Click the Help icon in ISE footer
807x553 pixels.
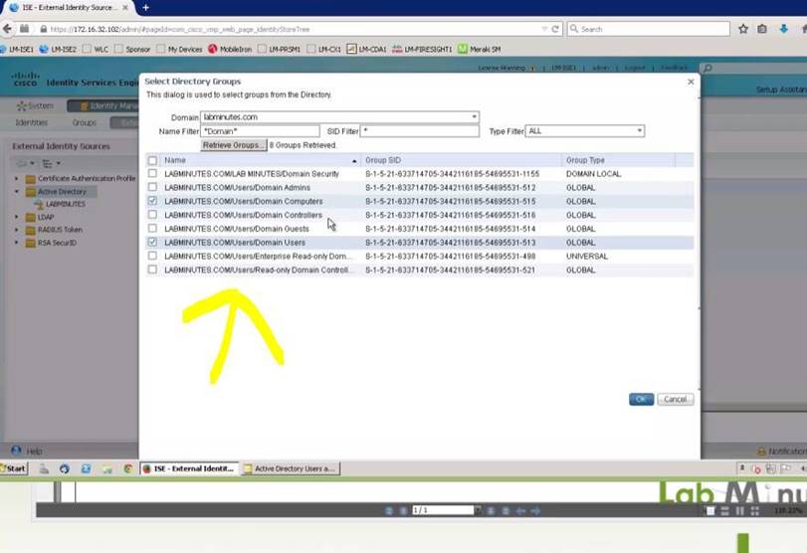17,451
